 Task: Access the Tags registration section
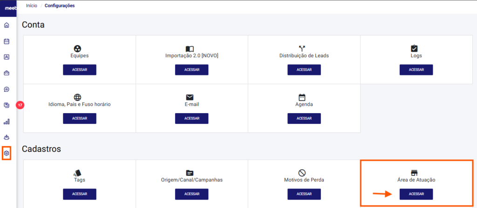[x=80, y=194]
